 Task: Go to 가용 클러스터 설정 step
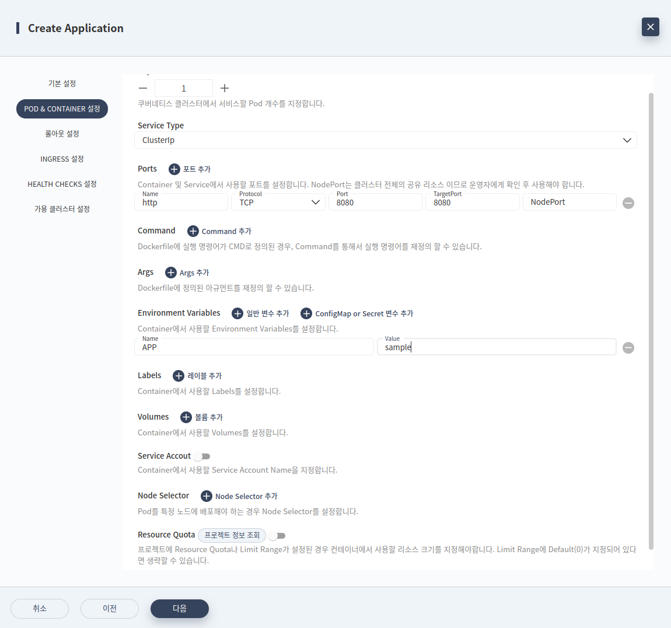[62, 209]
